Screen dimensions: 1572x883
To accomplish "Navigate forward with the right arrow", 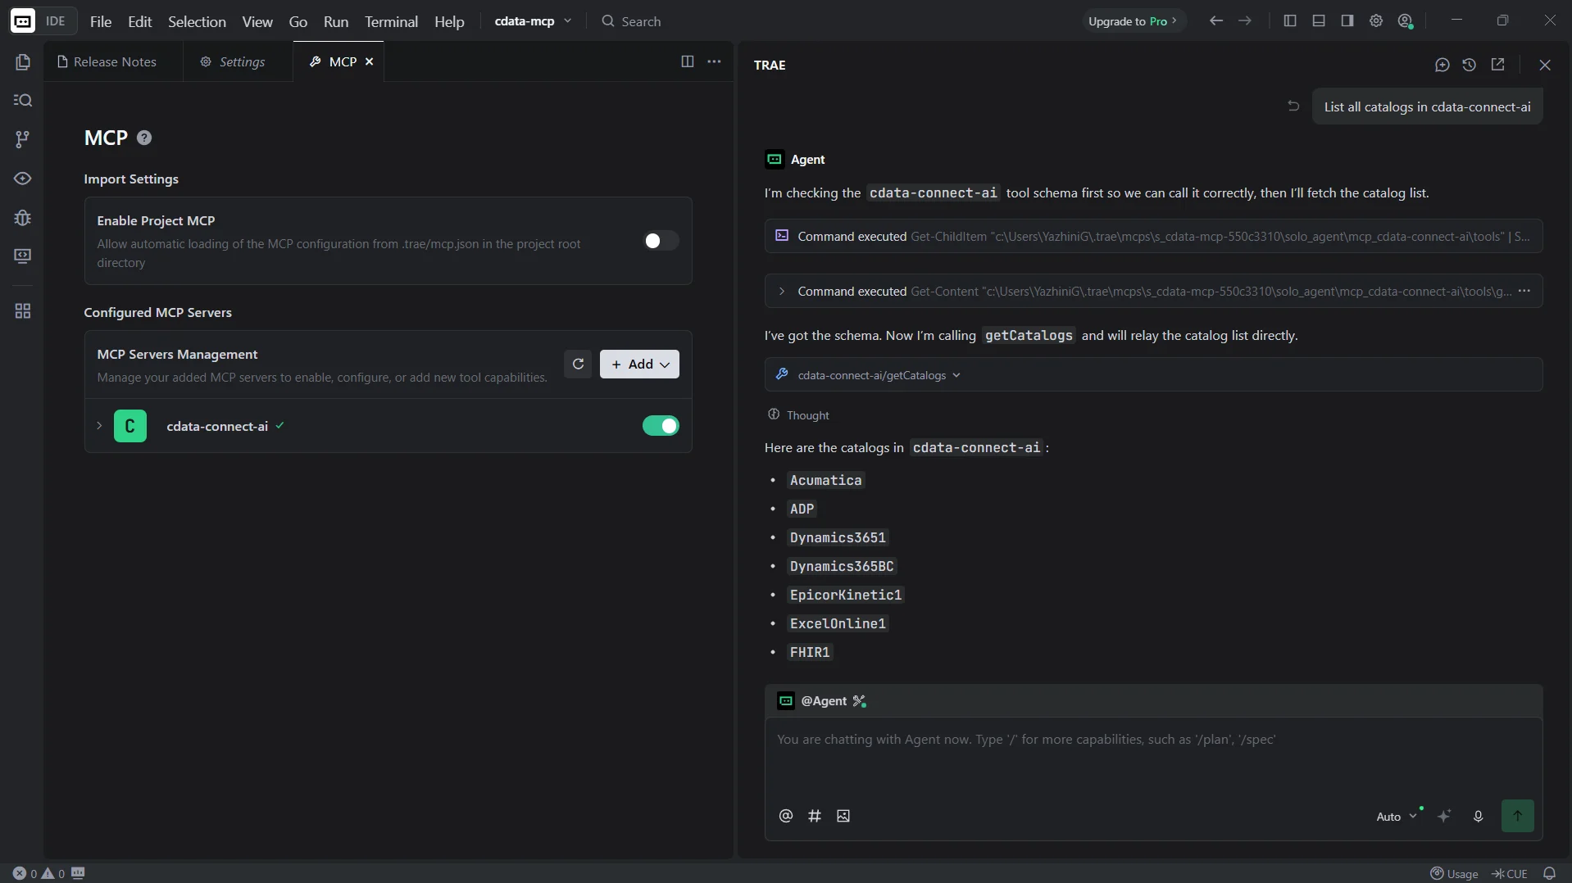I will [1245, 21].
